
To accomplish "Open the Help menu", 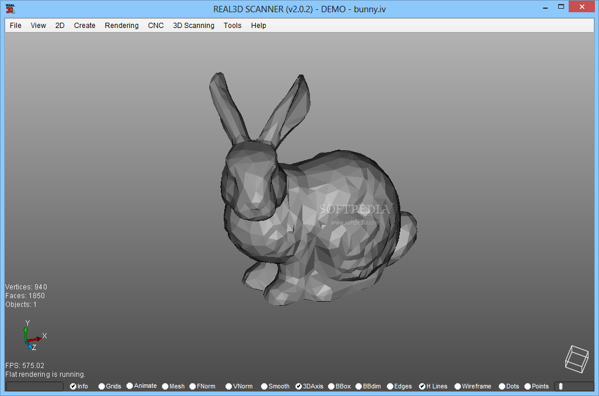I will (x=258, y=26).
